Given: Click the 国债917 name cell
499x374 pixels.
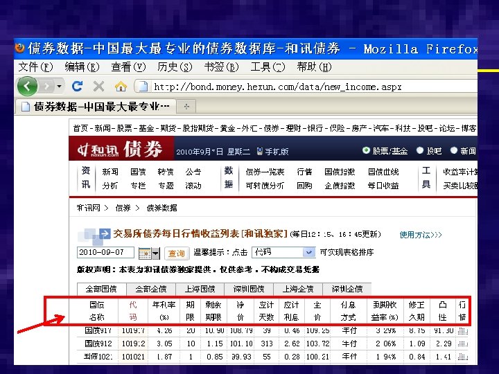Looking at the screenshot, I should tap(98, 331).
